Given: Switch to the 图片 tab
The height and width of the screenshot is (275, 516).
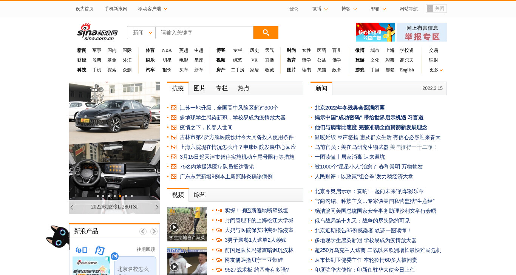Looking at the screenshot, I should pyautogui.click(x=200, y=88).
